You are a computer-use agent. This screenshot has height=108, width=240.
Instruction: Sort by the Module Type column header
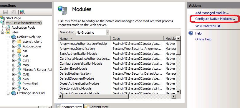point(170,38)
